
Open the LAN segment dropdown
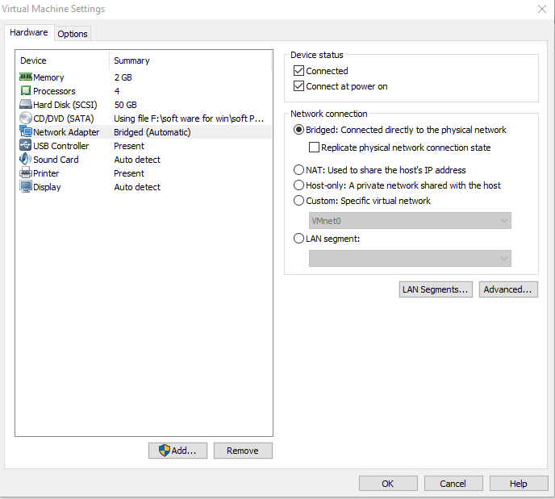(410, 259)
